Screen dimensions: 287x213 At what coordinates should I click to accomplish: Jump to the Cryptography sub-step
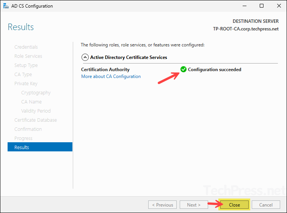tap(36, 93)
